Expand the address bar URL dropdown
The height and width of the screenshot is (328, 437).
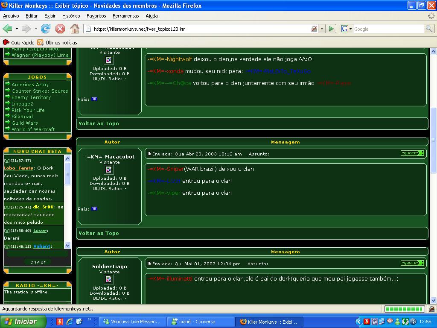[322, 29]
